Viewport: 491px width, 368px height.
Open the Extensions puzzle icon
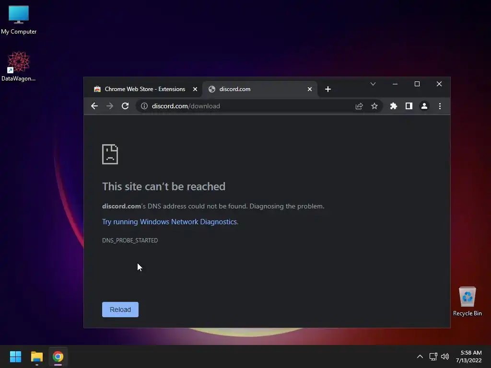tap(394, 106)
